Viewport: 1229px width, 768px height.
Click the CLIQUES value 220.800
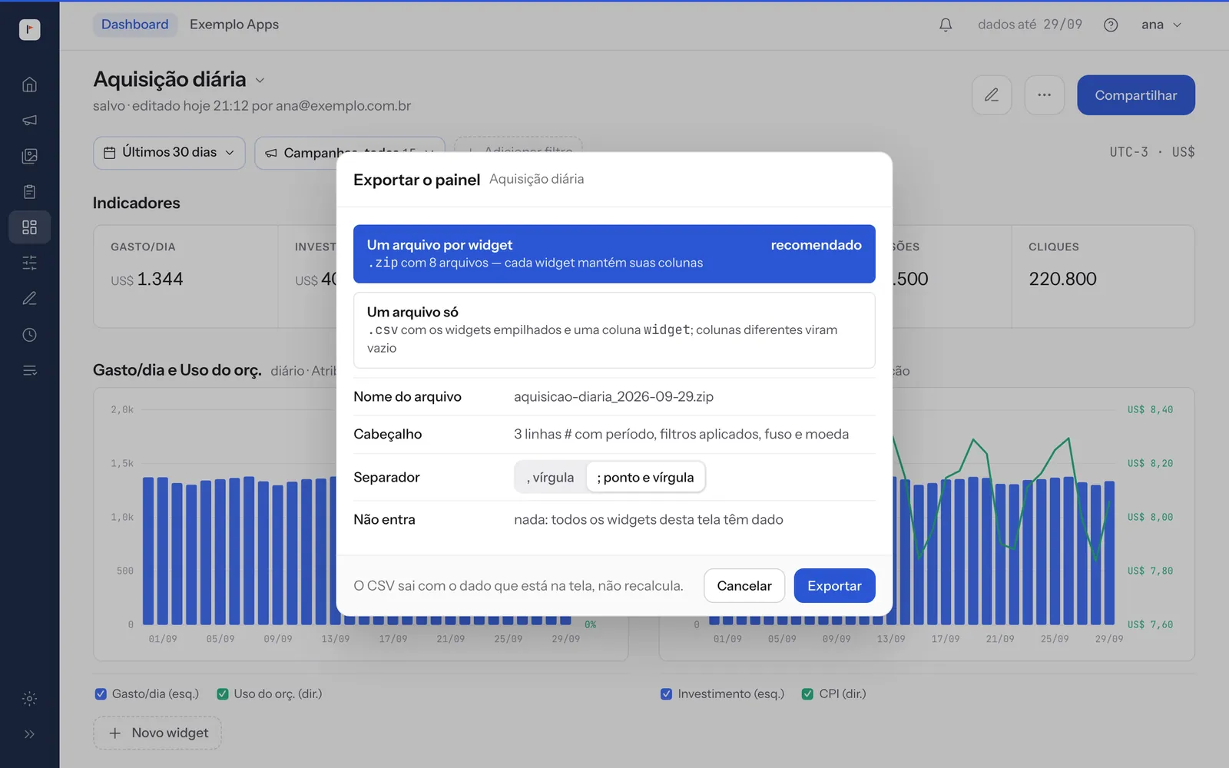coord(1062,279)
